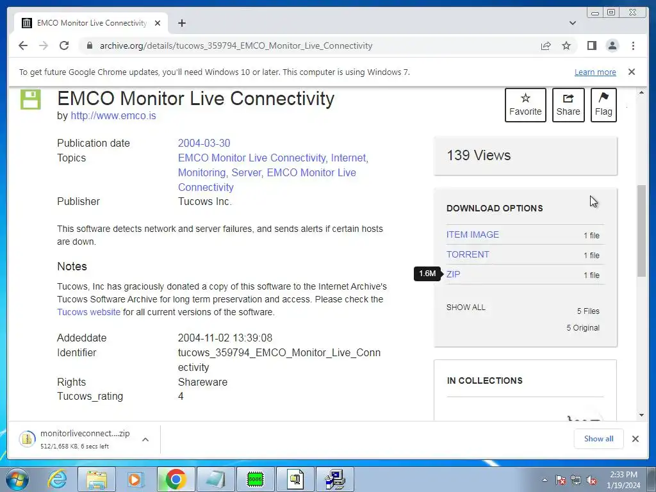Open Chrome three-dot menu

point(633,45)
